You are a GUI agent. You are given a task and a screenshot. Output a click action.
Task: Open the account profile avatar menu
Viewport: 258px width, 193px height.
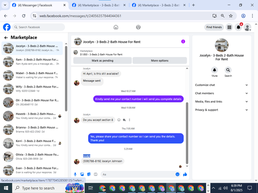coord(248,27)
